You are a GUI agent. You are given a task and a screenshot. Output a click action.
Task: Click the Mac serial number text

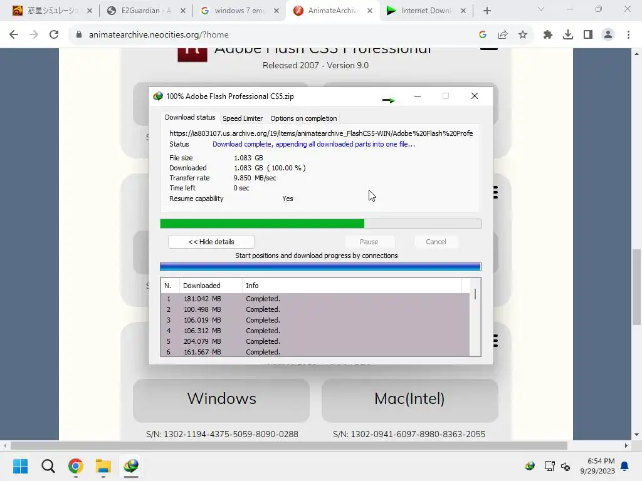tap(409, 434)
